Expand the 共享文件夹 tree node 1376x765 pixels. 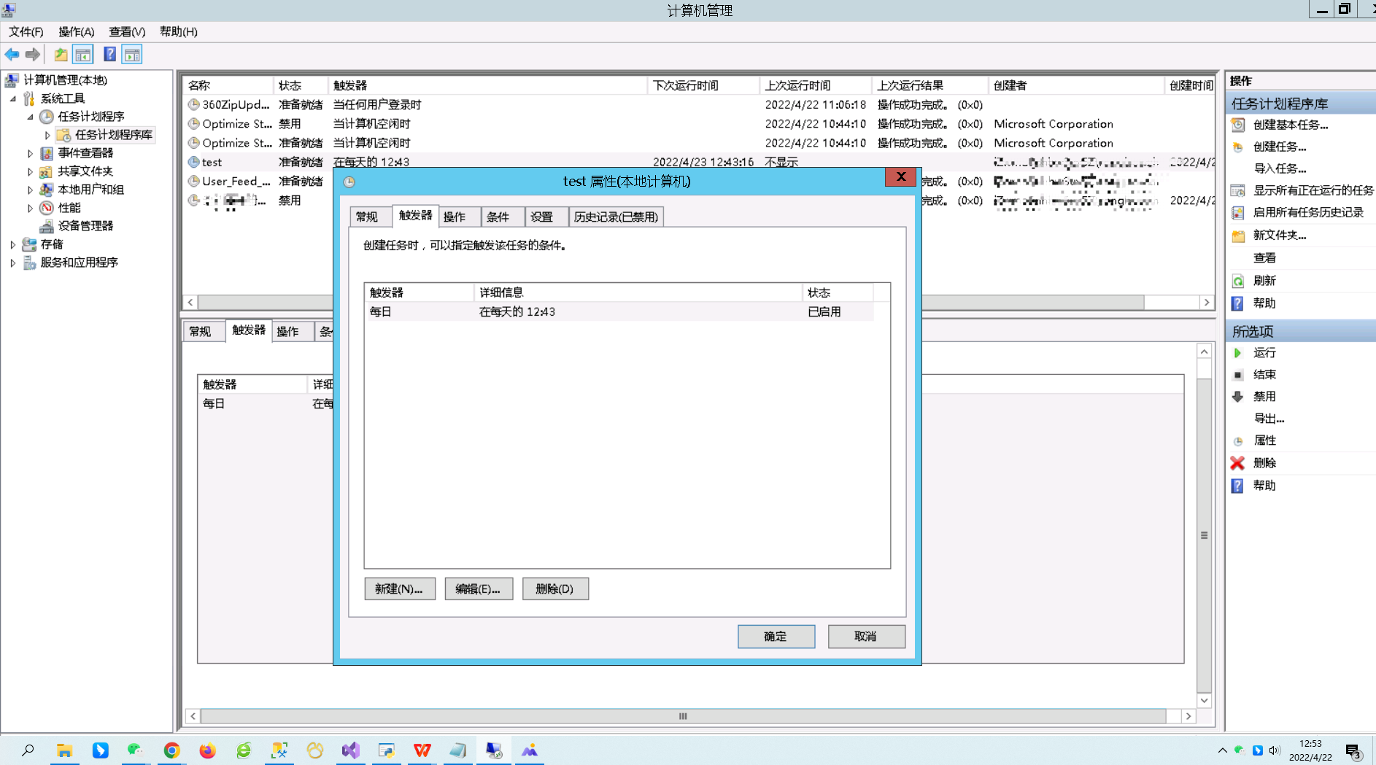tap(30, 171)
